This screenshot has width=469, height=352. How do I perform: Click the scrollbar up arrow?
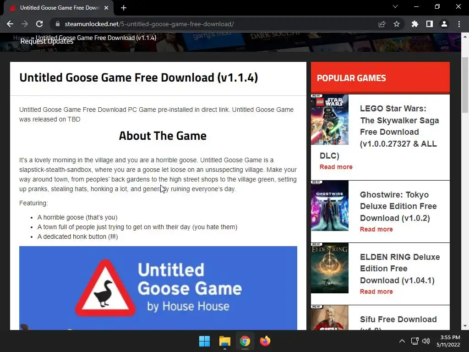[x=465, y=37]
